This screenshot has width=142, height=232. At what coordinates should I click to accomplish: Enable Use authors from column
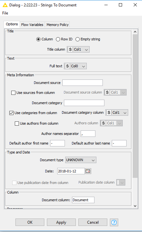[17, 123]
